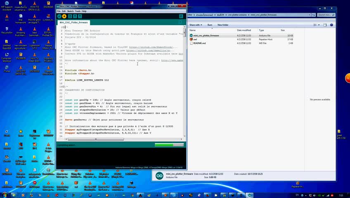Image resolution: width=350 pixels, height=198 pixels.
Task: Select the Computer - Shortcut desktop icon
Action: [7, 57]
